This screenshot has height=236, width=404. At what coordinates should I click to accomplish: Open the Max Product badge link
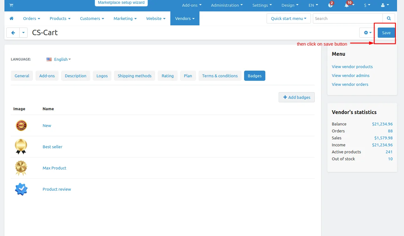click(54, 168)
